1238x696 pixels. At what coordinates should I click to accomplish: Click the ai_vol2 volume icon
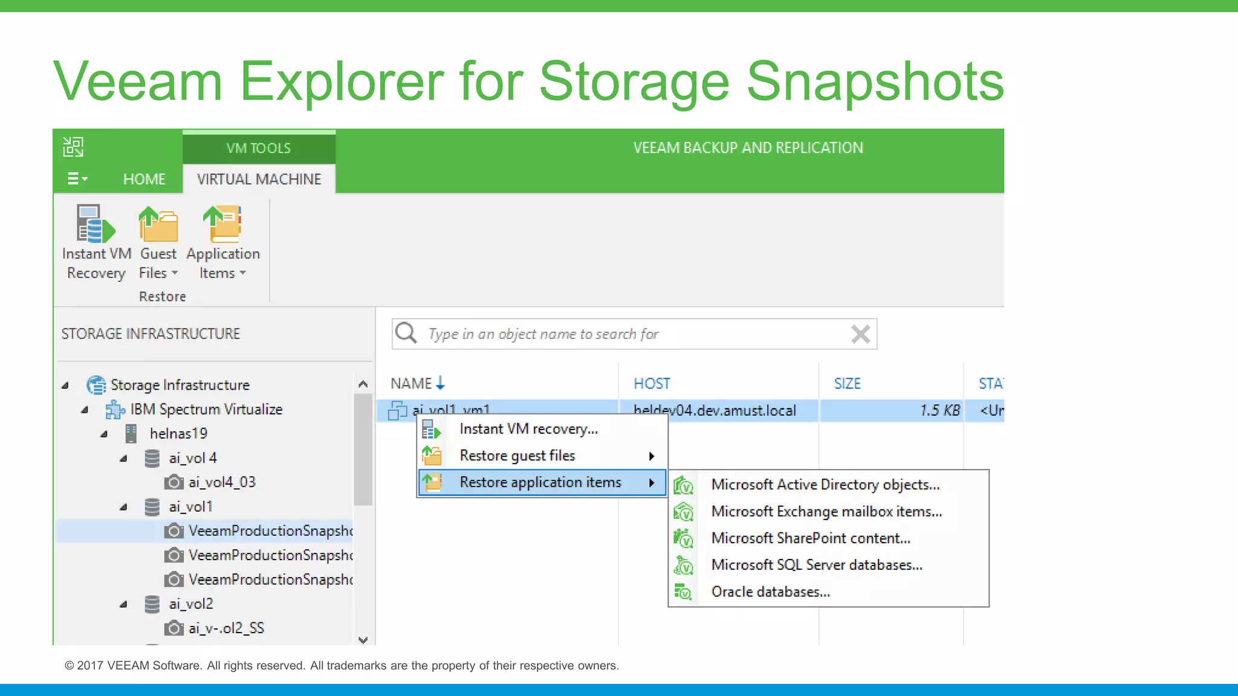pyautogui.click(x=152, y=604)
